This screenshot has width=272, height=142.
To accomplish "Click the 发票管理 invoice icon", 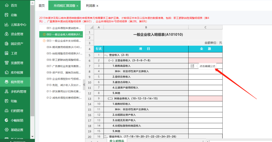I will 6,63.
